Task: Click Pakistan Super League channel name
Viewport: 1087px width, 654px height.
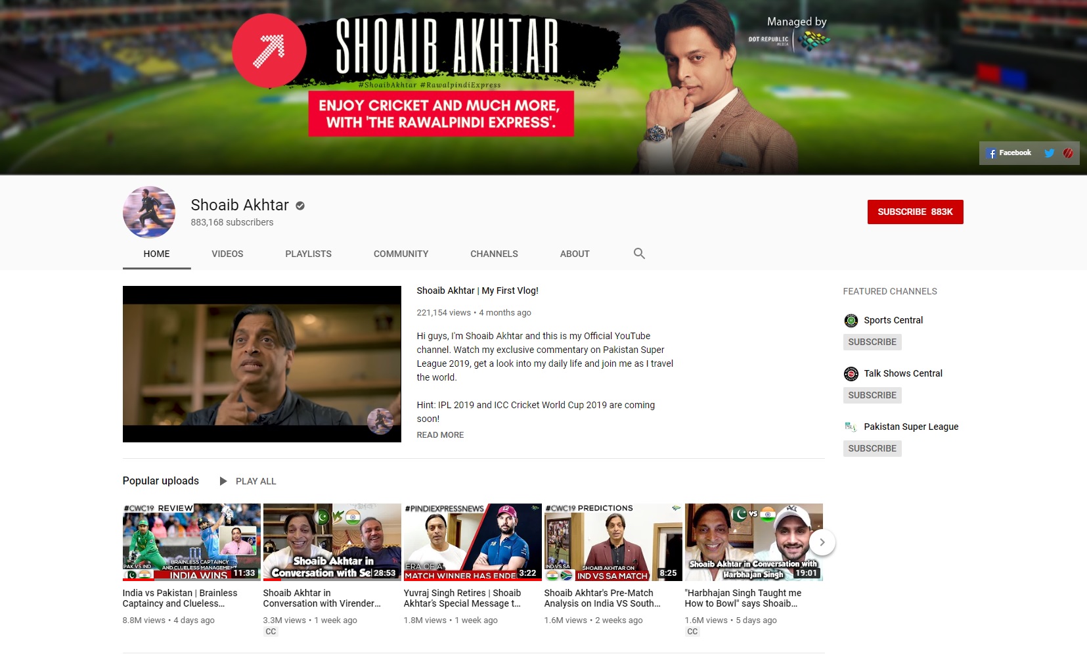Action: (911, 427)
